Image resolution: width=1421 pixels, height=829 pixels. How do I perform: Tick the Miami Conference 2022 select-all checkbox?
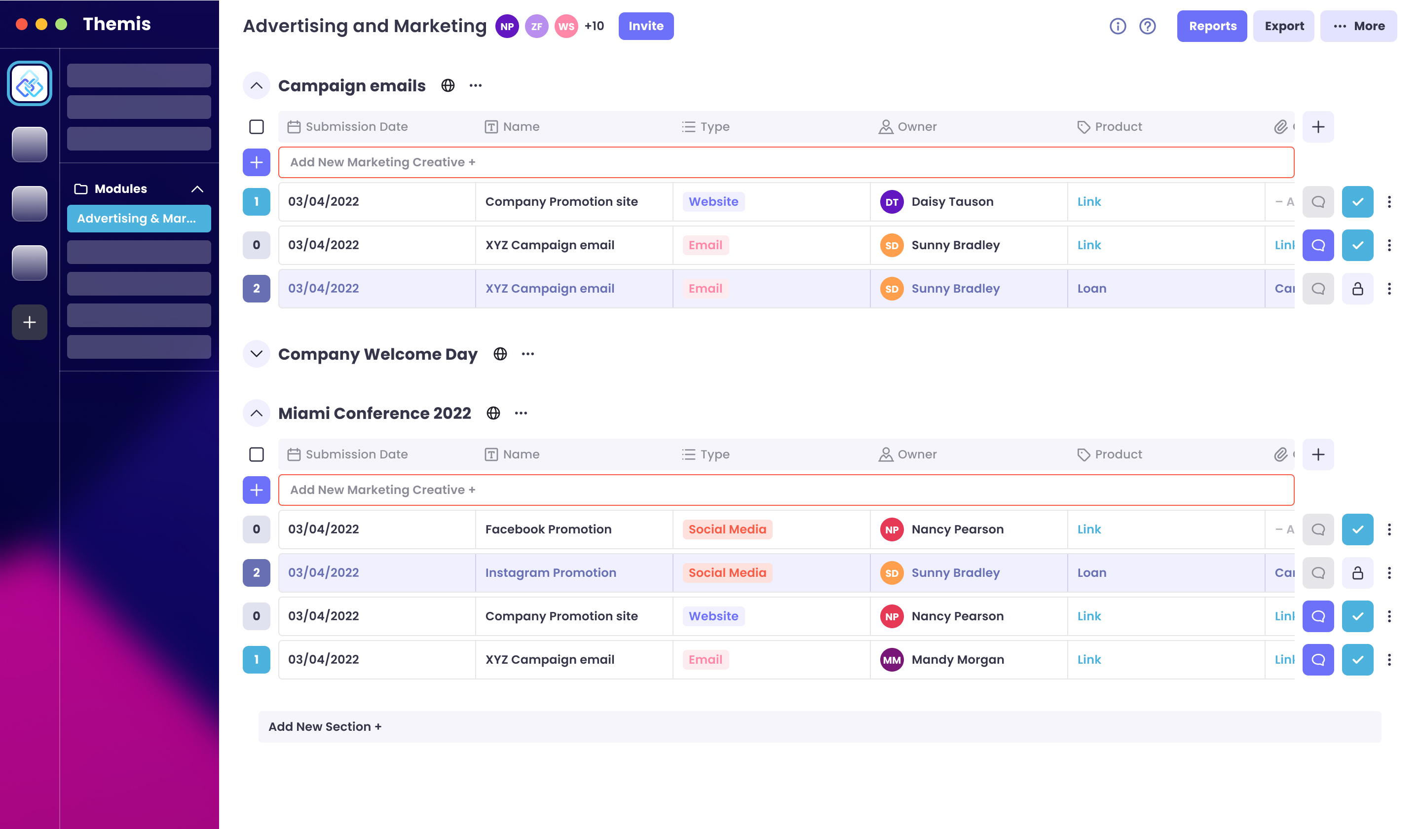tap(256, 454)
